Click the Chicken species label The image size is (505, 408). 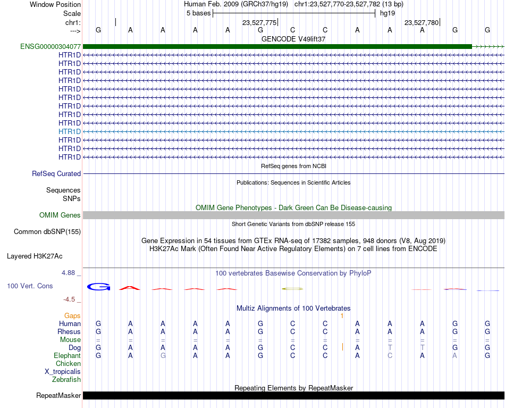68,363
